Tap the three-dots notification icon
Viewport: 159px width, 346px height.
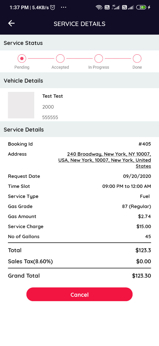click(x=64, y=7)
